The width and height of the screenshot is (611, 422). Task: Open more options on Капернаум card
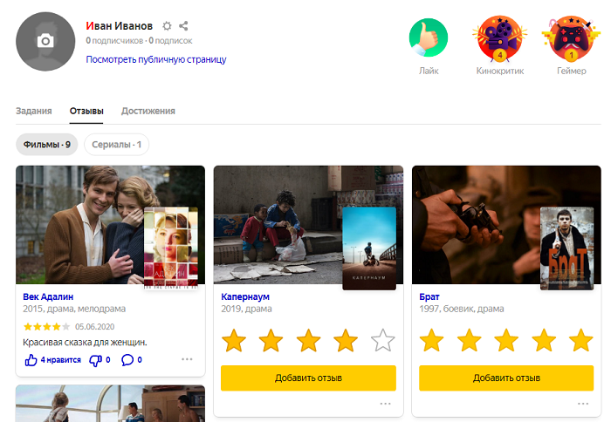coord(386,404)
